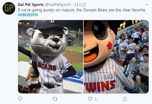Click the red star on mascot's cheek
152x104 pixels.
tap(109, 46)
